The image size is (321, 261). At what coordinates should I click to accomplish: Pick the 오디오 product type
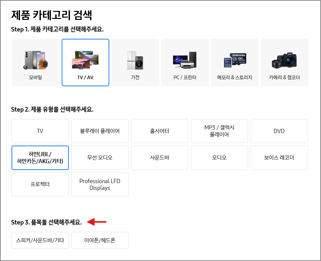[x=219, y=157]
